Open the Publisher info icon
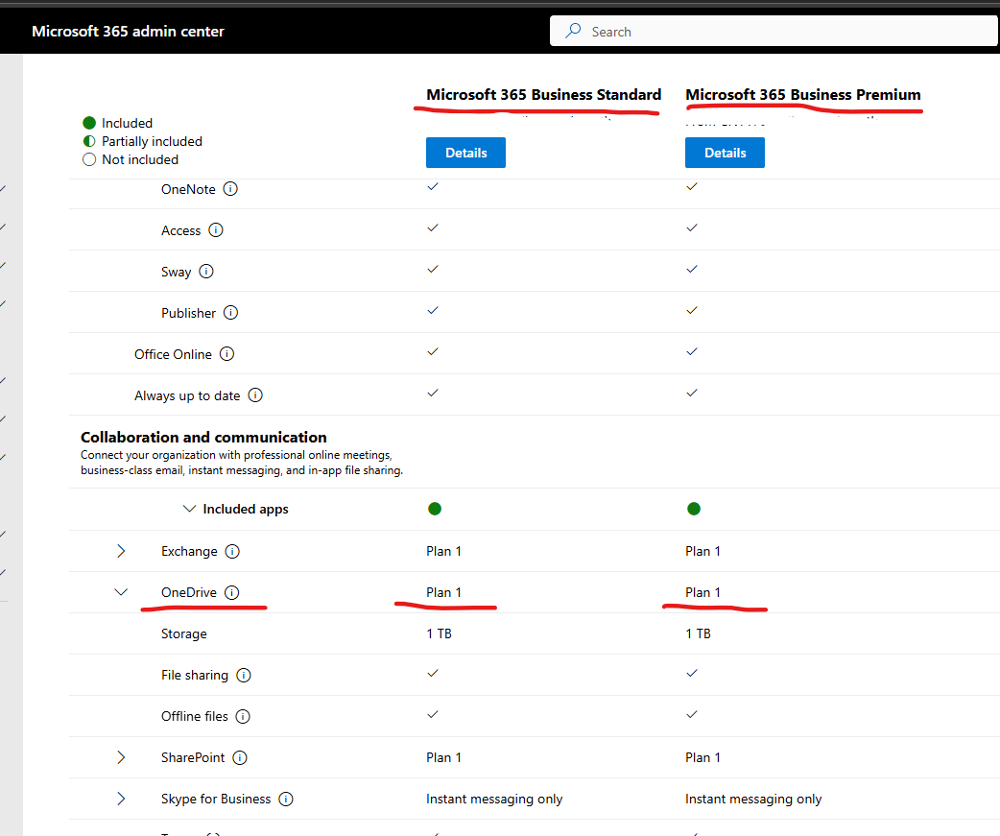 tap(230, 313)
